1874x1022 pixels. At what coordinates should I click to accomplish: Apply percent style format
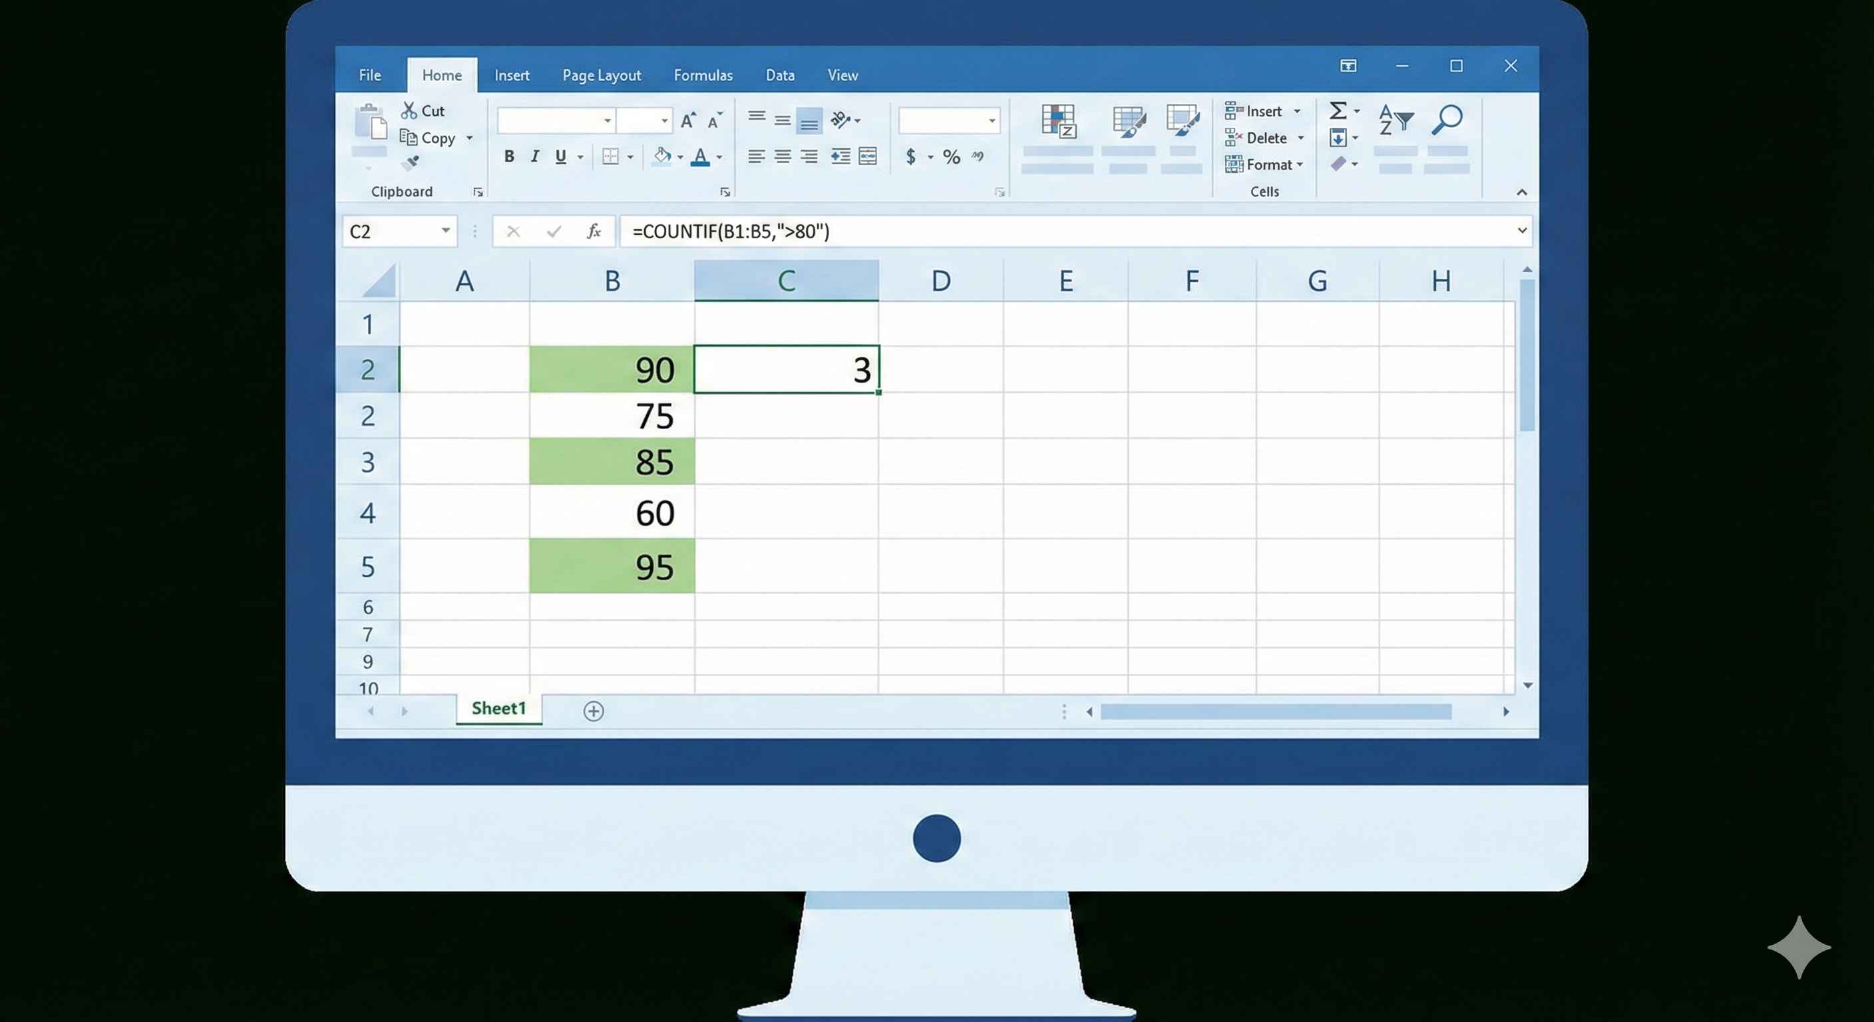tap(951, 156)
